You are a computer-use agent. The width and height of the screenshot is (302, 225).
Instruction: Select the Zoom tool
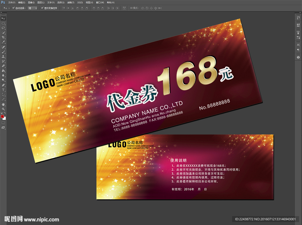[3, 109]
